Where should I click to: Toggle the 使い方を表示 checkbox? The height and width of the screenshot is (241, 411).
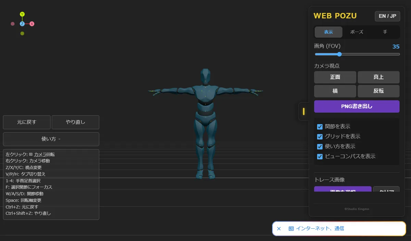(x=320, y=147)
